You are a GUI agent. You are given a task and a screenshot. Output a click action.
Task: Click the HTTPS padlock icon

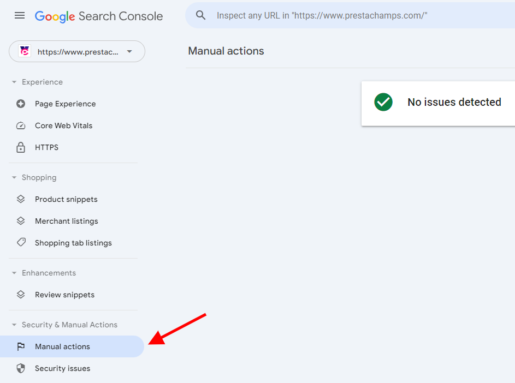[20, 147]
